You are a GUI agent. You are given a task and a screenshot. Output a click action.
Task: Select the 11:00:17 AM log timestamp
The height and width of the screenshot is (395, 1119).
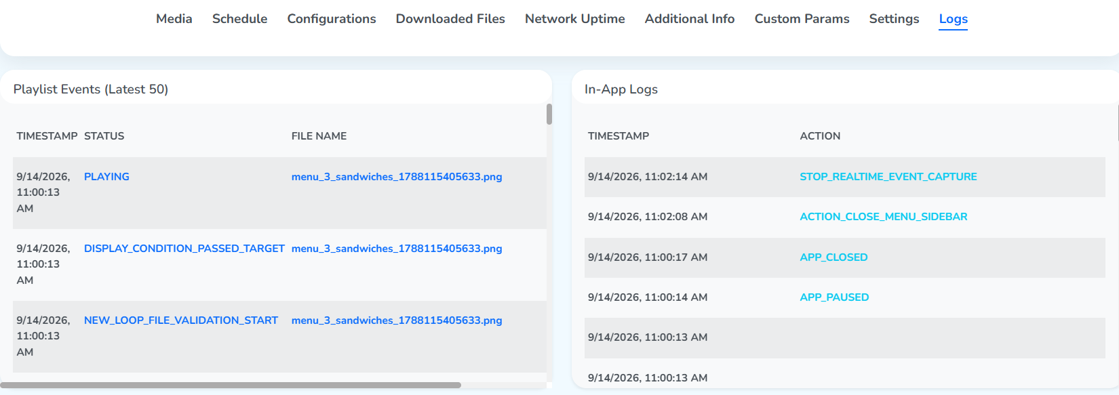tap(648, 257)
